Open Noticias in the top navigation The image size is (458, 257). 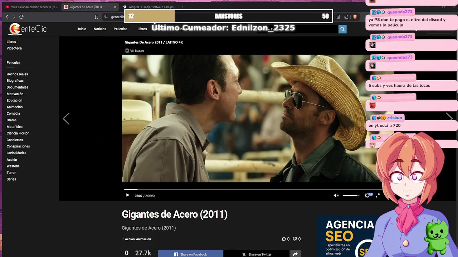pyautogui.click(x=100, y=29)
